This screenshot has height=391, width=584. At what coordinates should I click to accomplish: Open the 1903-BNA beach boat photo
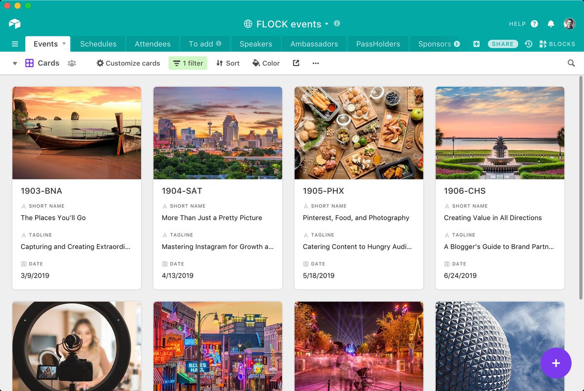(77, 133)
